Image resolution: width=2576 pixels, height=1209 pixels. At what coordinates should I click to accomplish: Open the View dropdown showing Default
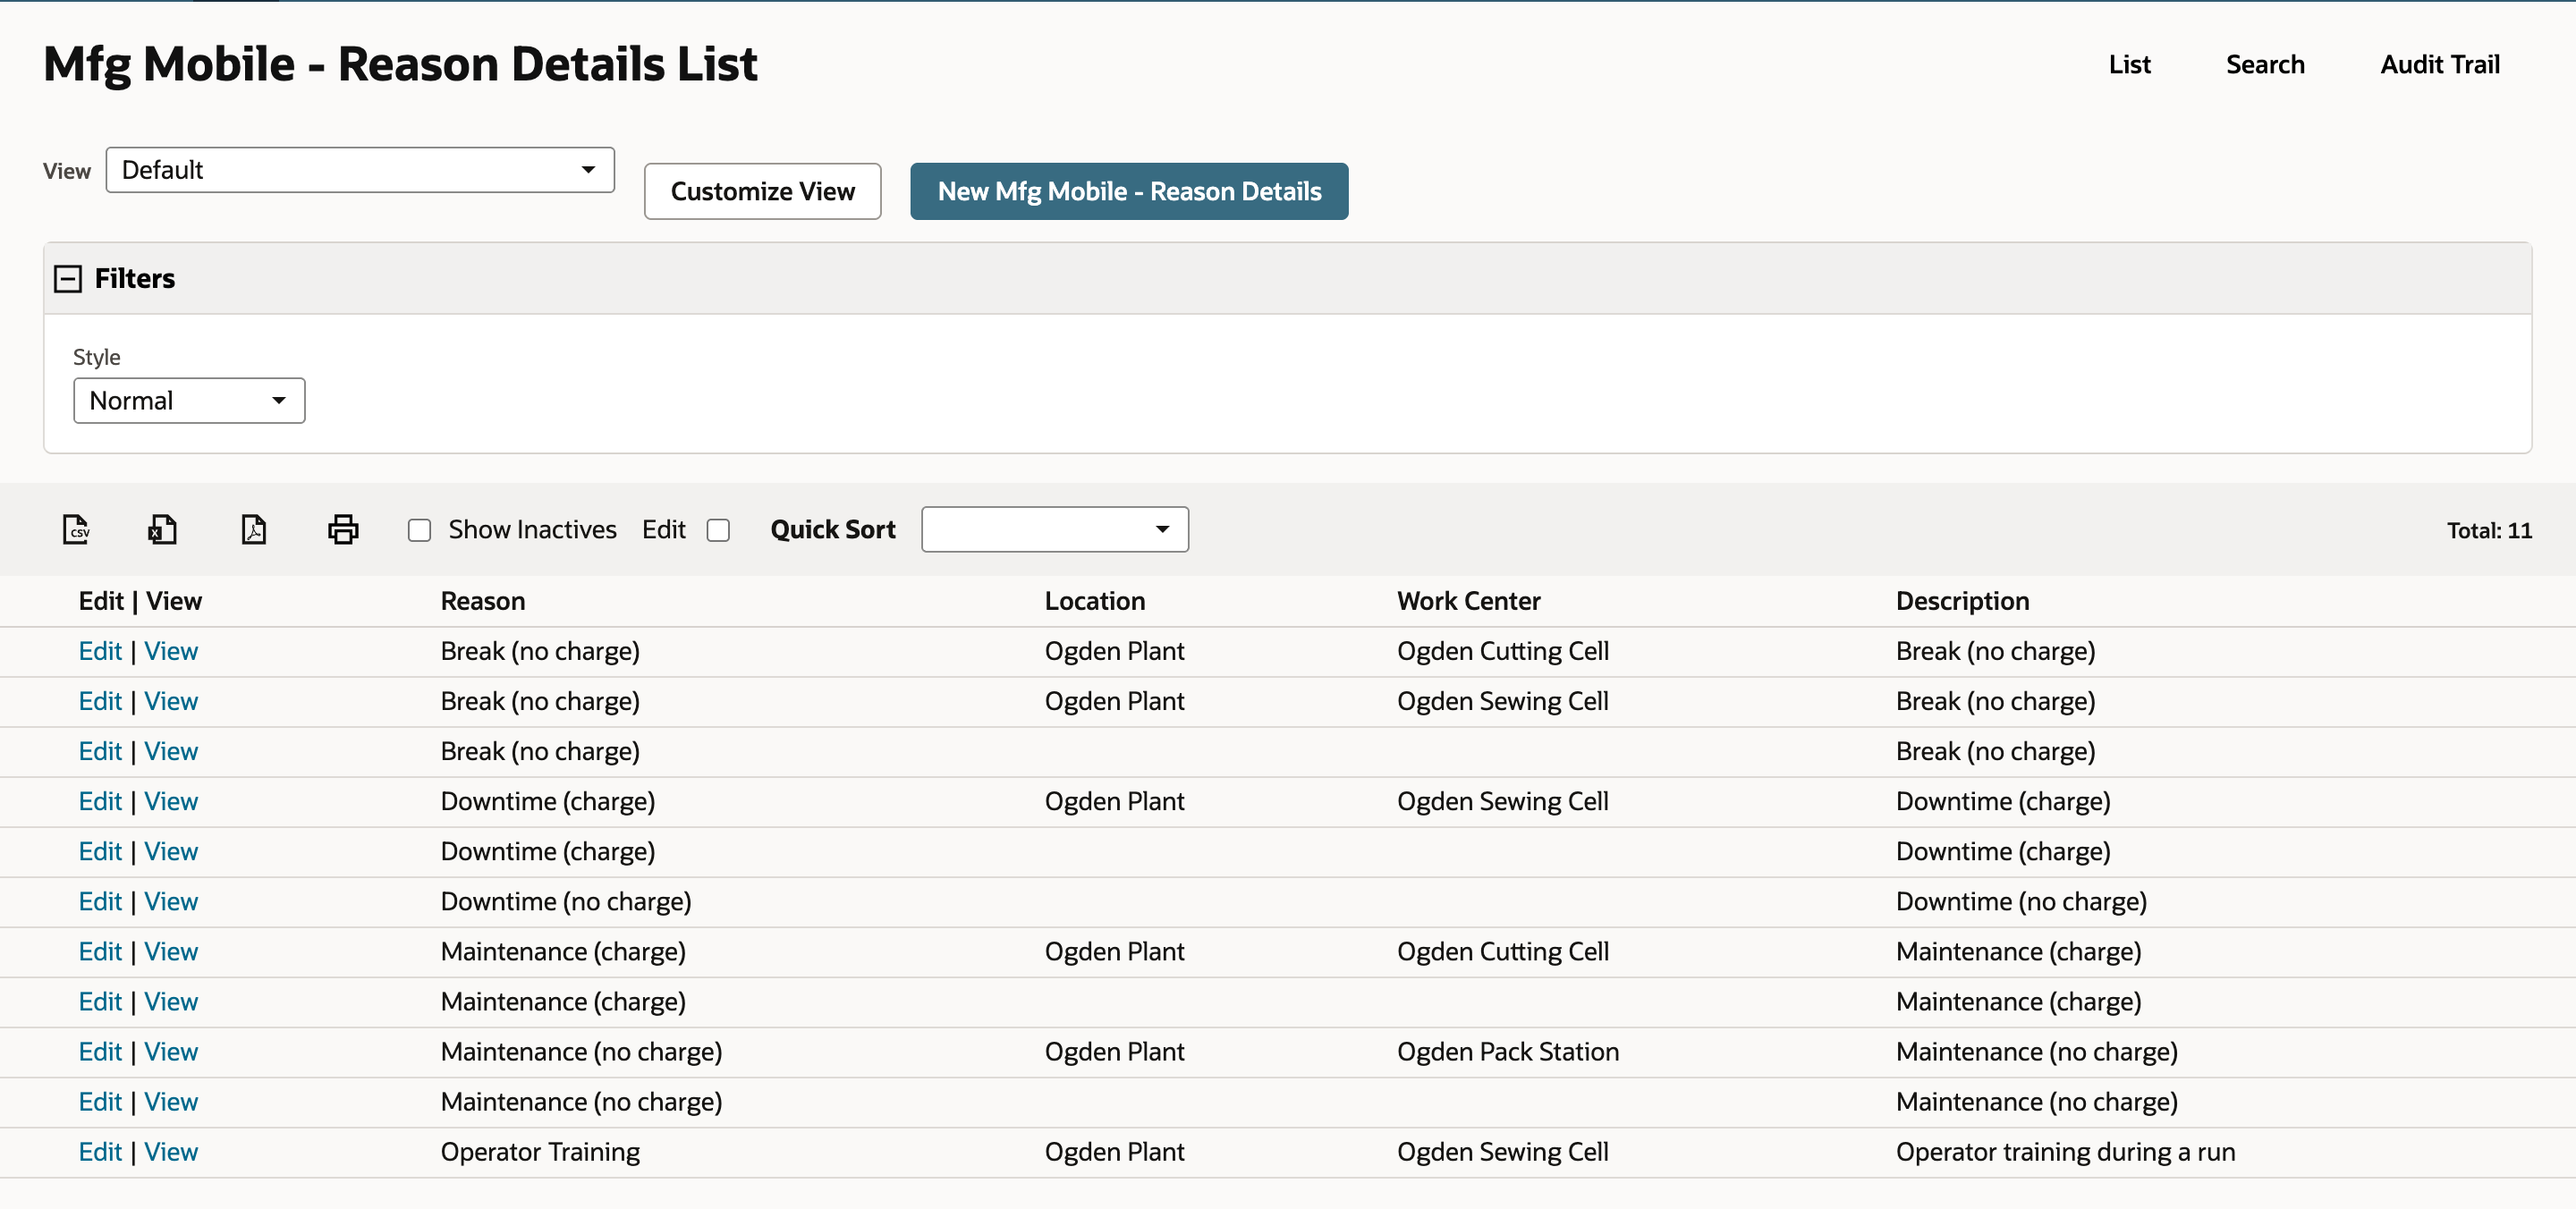(x=360, y=170)
